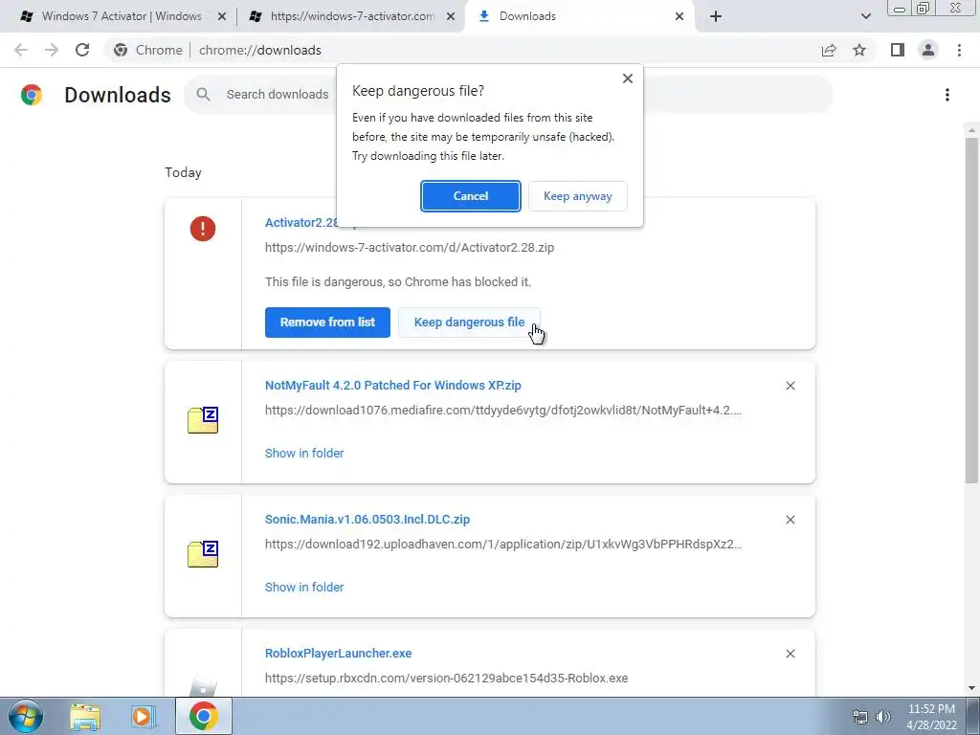
Task: Open Sonic.Mania.v1.06.0503.Incl.DLC.zip link
Action: coord(367,520)
